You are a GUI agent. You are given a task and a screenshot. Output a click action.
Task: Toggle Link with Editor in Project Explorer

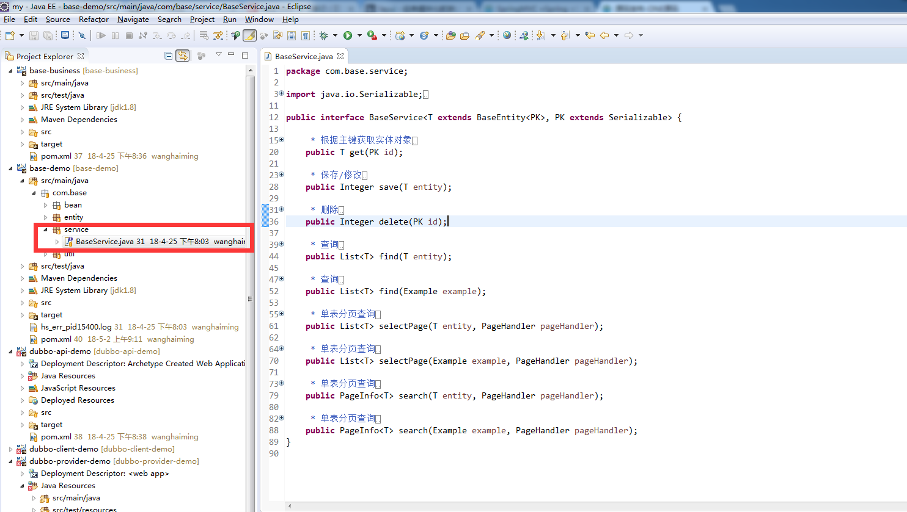coord(182,56)
